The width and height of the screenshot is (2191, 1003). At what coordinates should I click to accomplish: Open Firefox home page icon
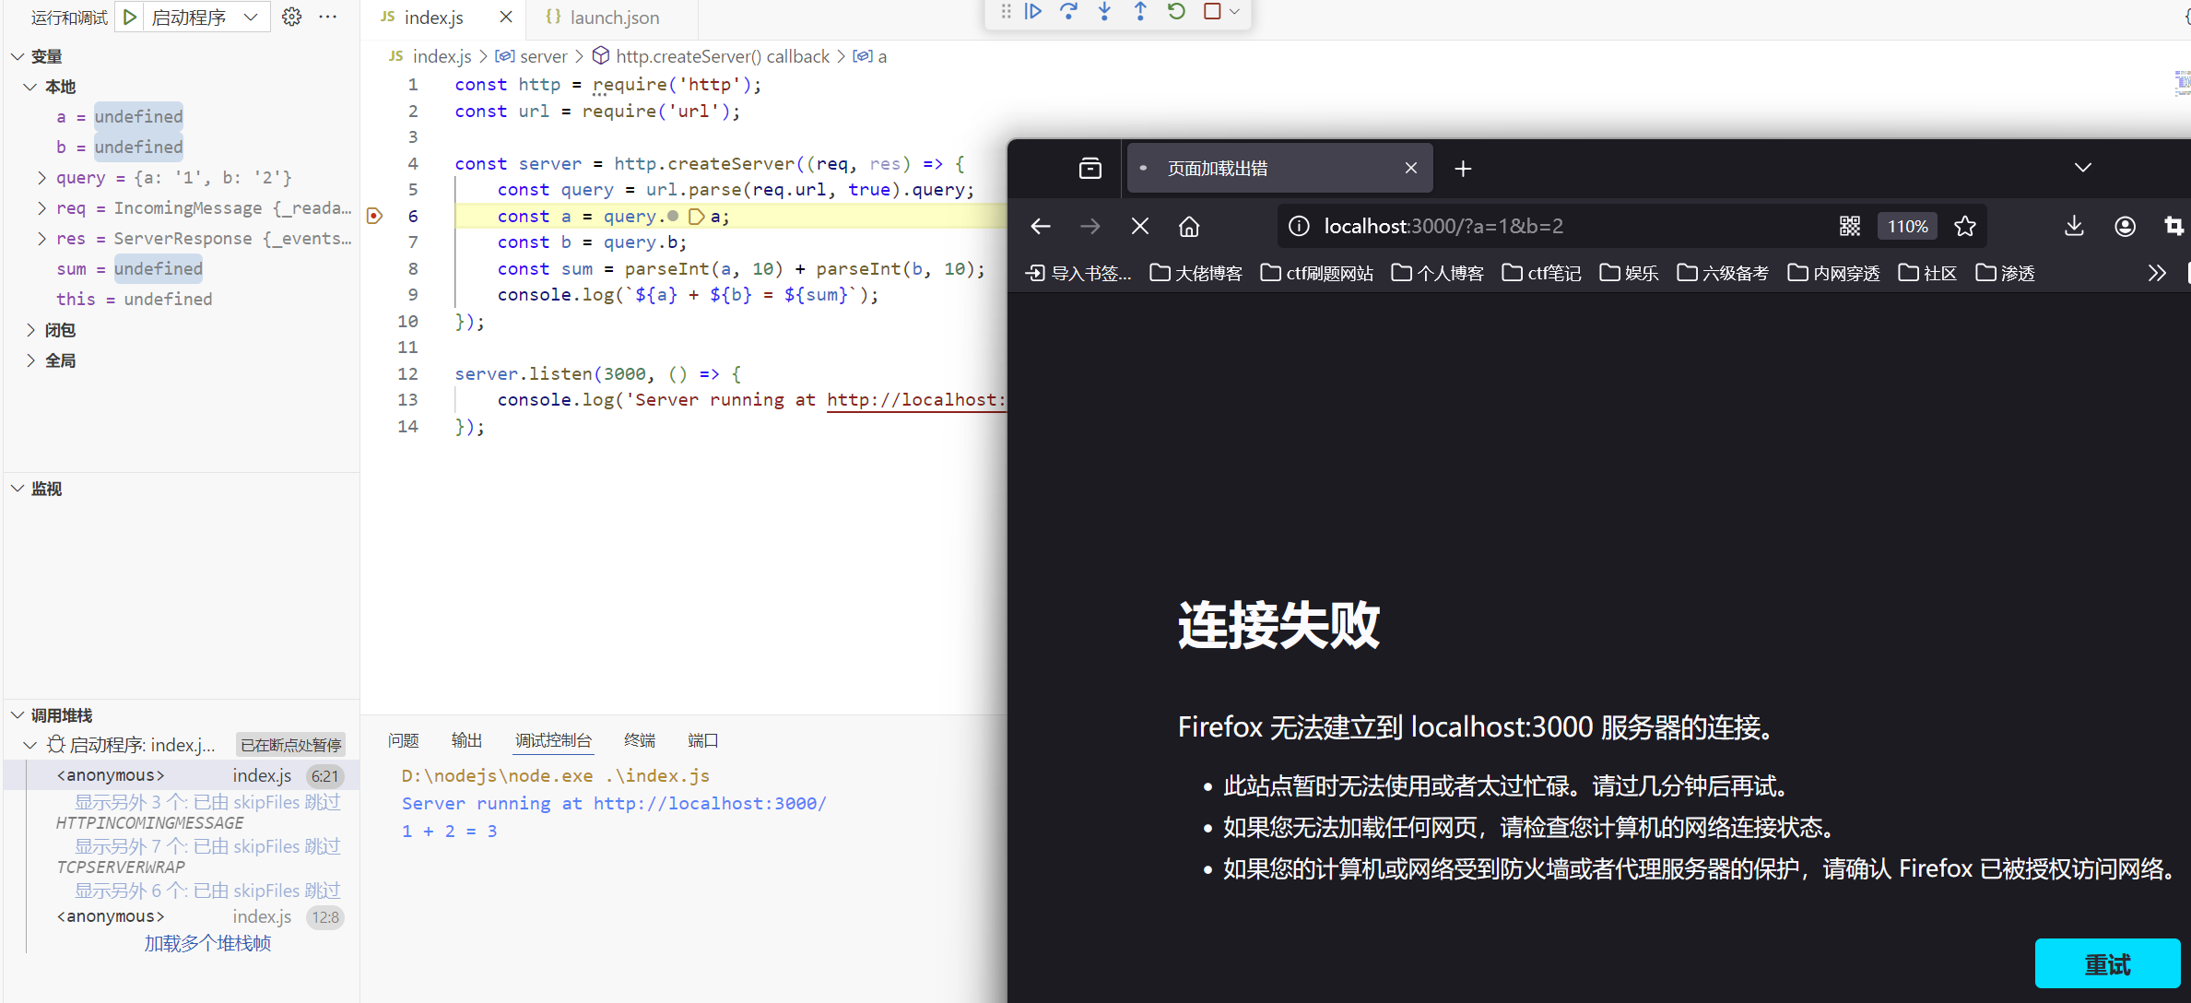click(x=1189, y=226)
